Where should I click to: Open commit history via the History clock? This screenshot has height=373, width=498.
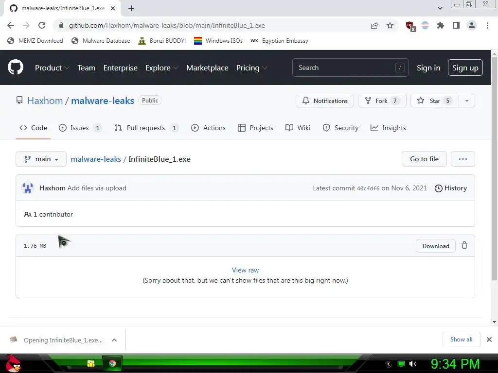451,188
